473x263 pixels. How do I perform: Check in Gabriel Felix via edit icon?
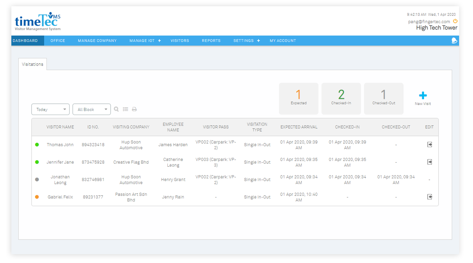[x=429, y=197]
